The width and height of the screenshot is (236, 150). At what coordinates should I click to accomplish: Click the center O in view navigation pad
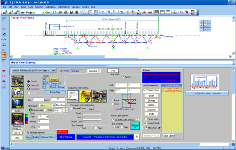205,26
